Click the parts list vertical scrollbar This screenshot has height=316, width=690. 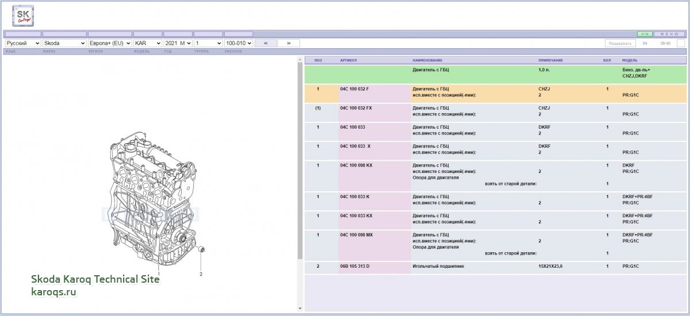click(x=300, y=161)
